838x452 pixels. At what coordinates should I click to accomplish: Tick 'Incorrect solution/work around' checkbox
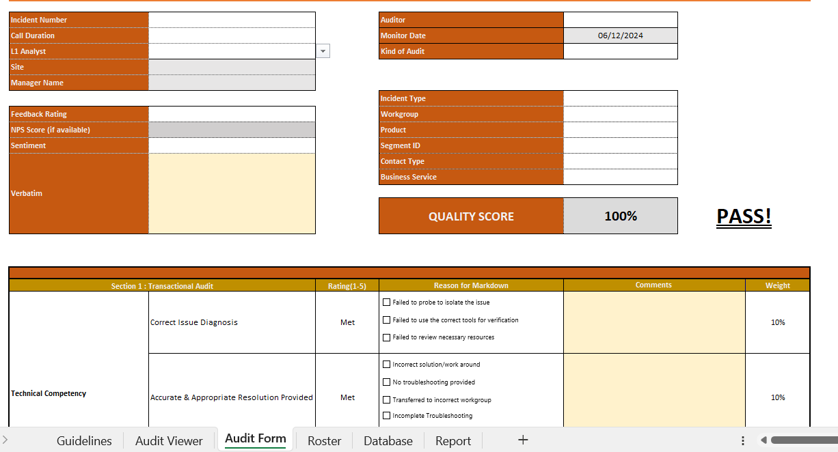[387, 365]
